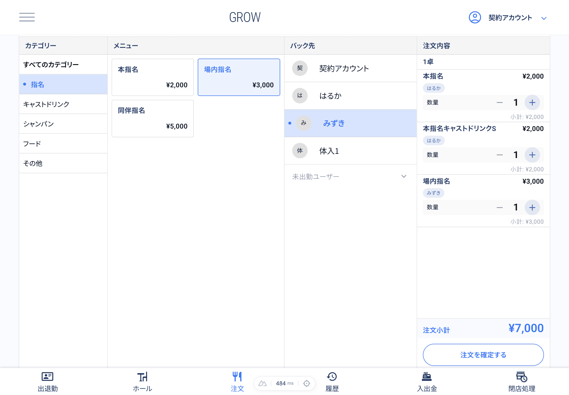This screenshot has width=569, height=395.
Task: Open the hamburger navigation menu
Action: pos(27,17)
